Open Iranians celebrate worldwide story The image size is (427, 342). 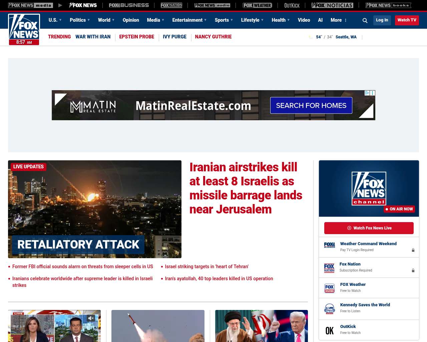[x=82, y=282]
